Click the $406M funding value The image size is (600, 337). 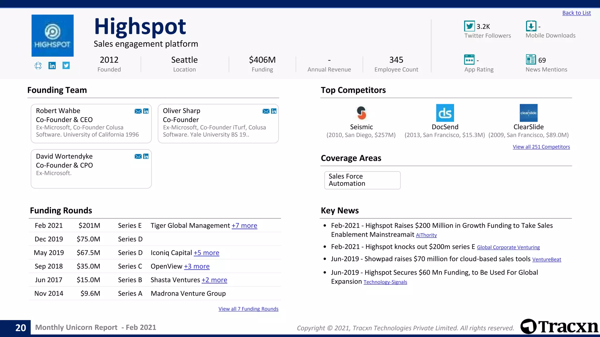coord(262,60)
